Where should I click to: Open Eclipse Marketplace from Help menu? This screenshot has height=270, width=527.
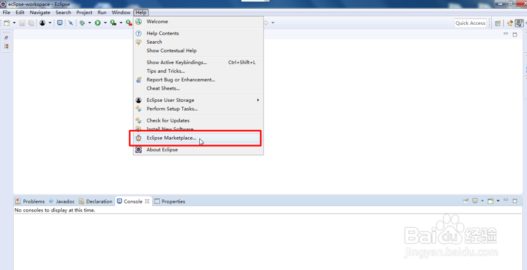[x=198, y=138]
